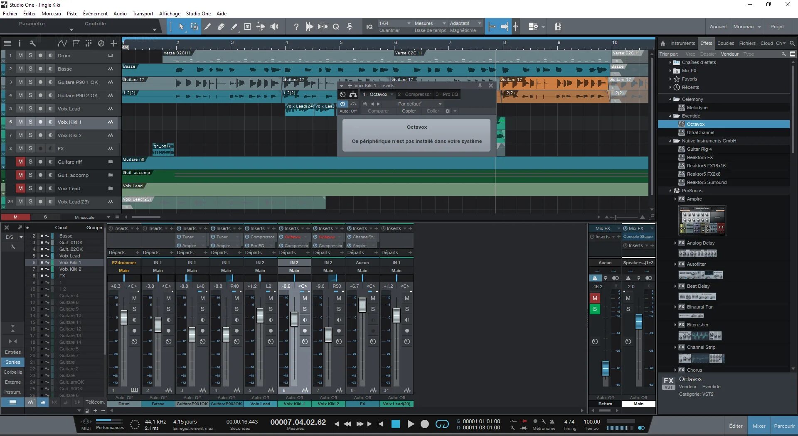This screenshot has width=798, height=436.
Task: Pin the Voix Kiki 1 Inserts window
Action: tap(480, 86)
